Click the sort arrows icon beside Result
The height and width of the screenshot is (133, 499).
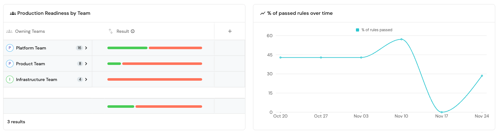(111, 31)
